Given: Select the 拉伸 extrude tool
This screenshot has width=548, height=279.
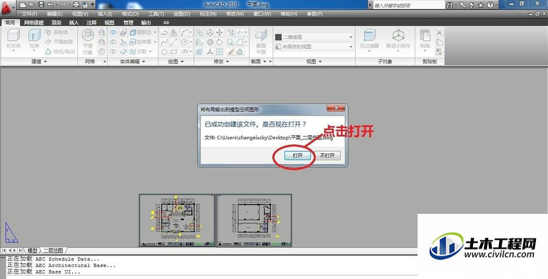Looking at the screenshot, I should (x=34, y=40).
